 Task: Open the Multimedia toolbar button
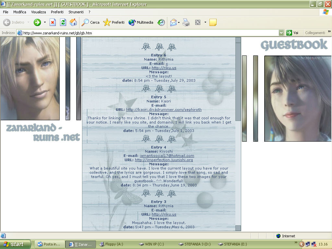click(141, 22)
